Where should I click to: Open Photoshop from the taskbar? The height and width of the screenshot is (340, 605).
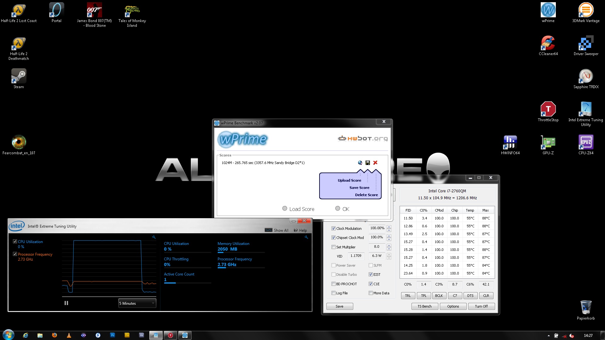point(112,335)
